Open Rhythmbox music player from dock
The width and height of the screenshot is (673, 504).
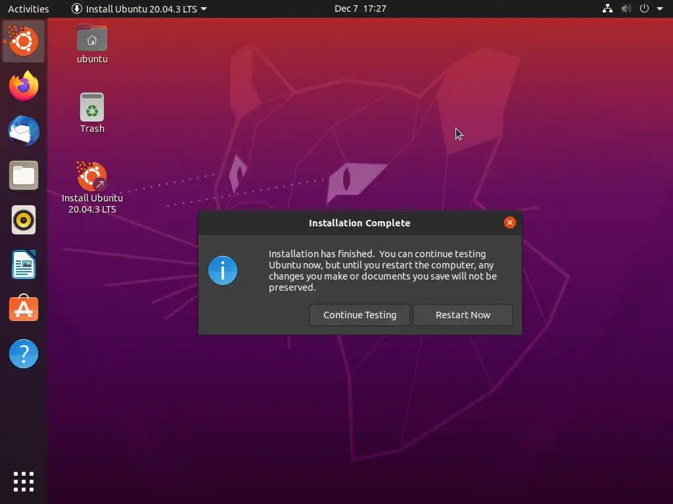tap(24, 220)
